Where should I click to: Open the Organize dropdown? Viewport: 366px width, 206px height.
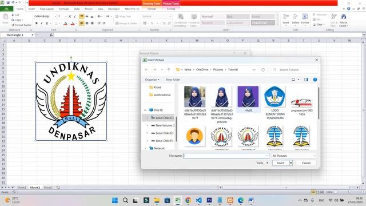pyautogui.click(x=152, y=80)
